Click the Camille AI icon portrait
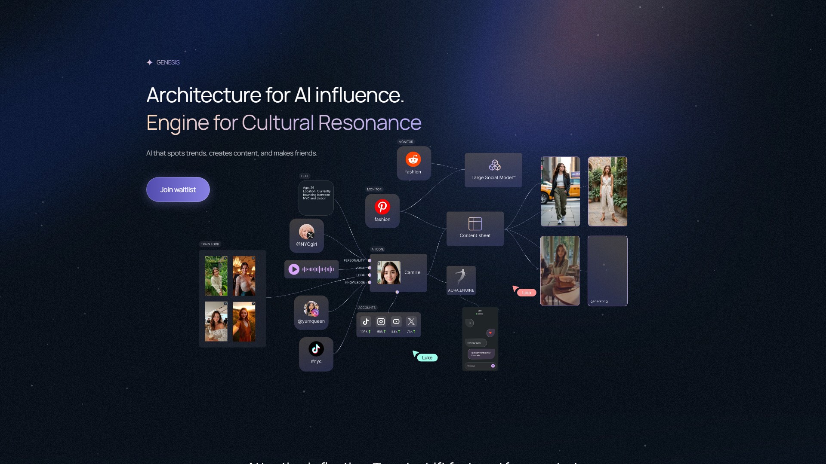 pos(388,273)
